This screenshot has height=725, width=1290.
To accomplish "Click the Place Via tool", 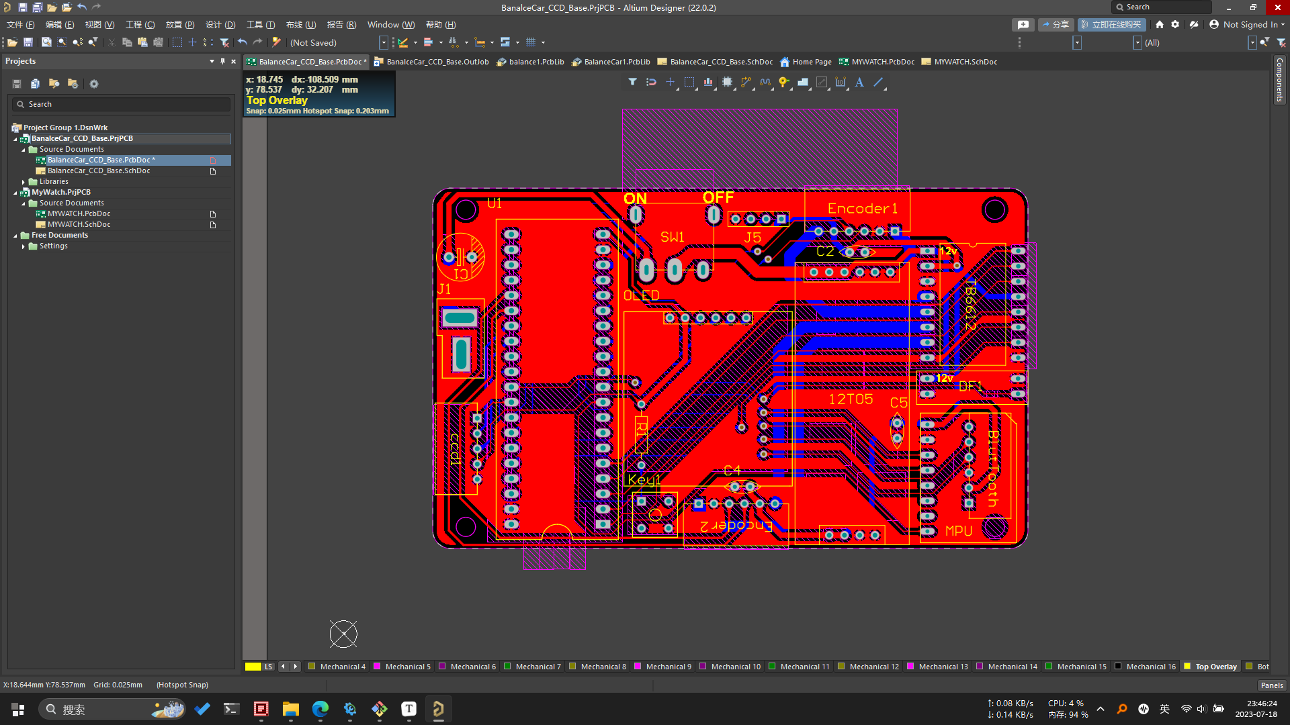I will coord(784,82).
